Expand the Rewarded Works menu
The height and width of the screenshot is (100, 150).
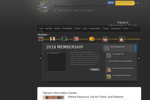[95, 28]
